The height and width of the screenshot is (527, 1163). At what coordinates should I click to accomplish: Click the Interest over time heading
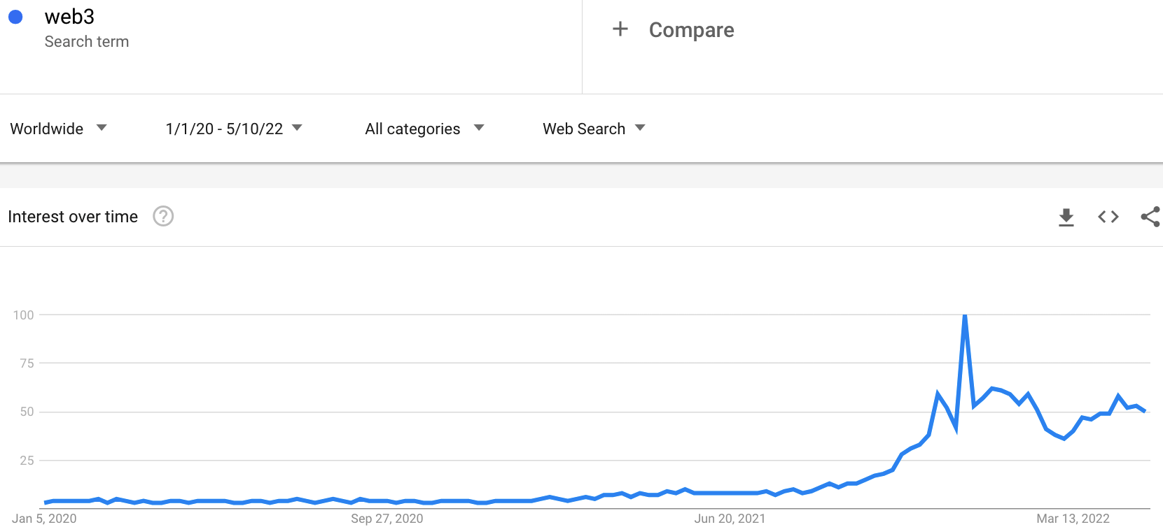click(x=73, y=217)
